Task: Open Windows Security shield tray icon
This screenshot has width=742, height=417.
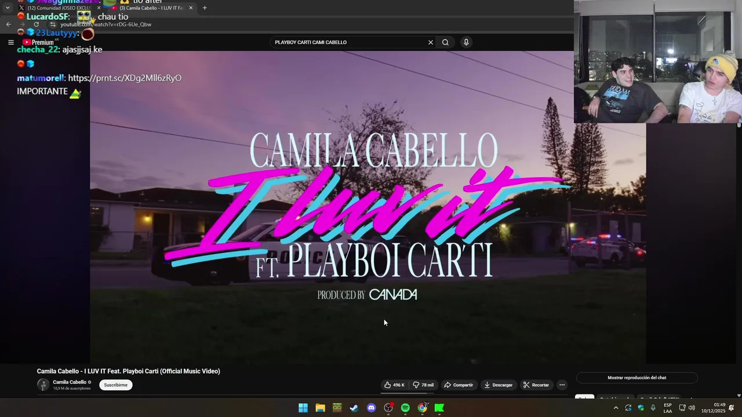Action: (641, 408)
